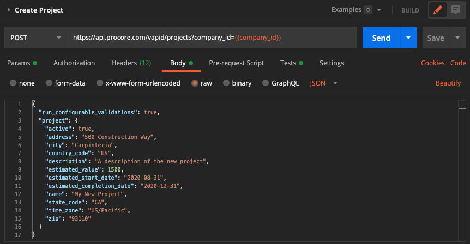
Task: Select the x-www-form-urlencoded body type
Action: coord(100,83)
